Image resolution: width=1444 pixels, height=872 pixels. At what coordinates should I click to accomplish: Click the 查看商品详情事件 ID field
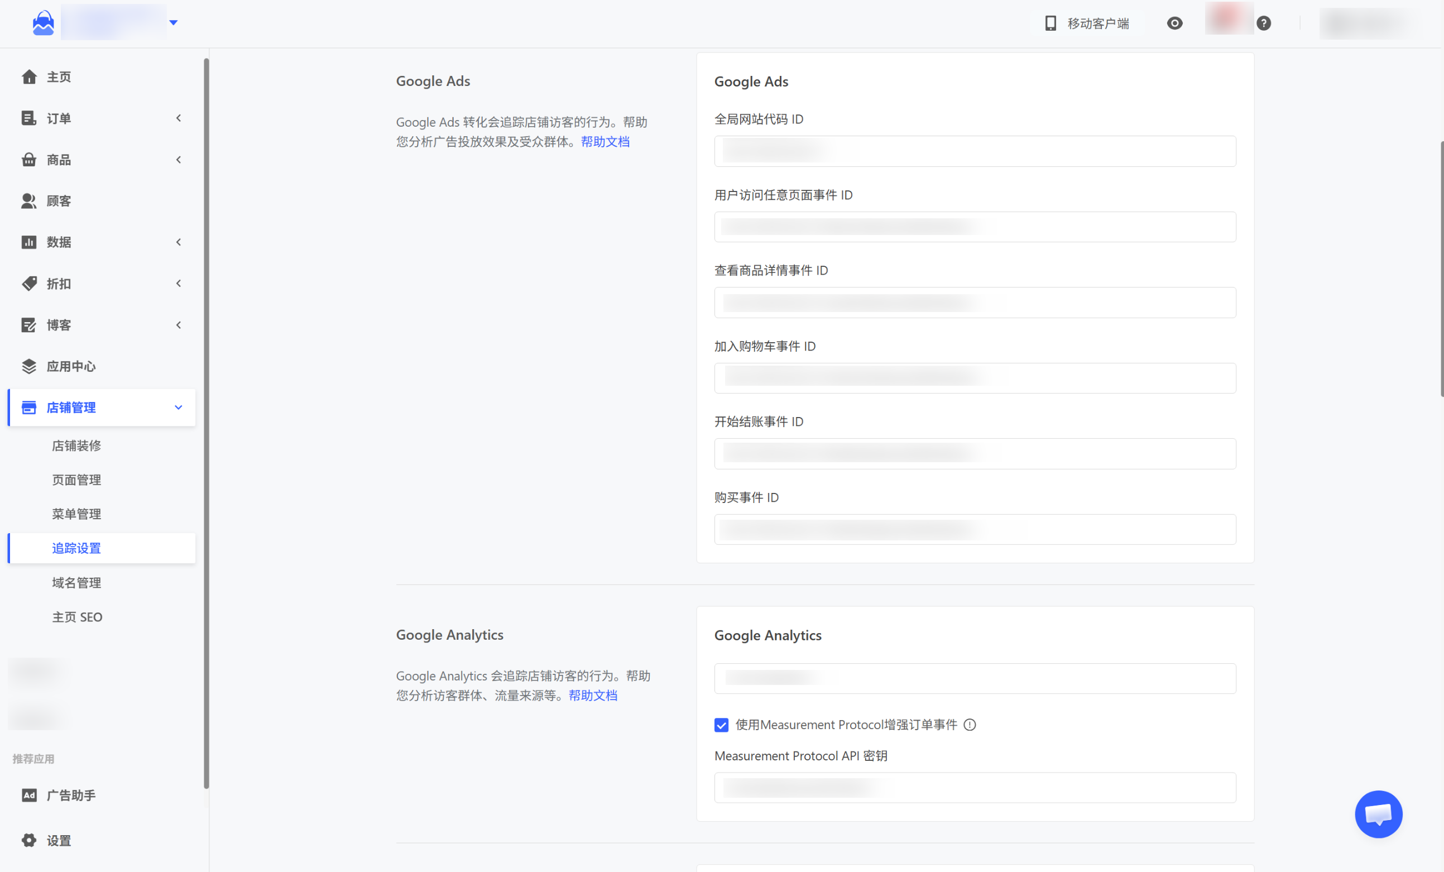pyautogui.click(x=975, y=303)
